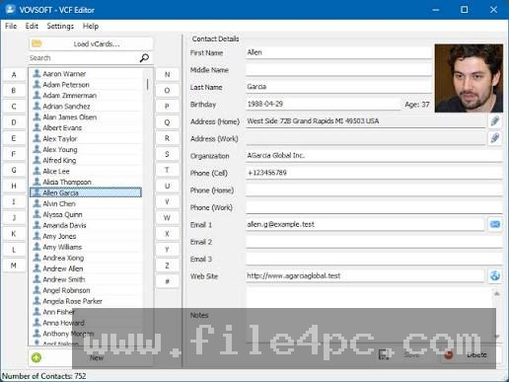Jump to contacts starting with D
The image size is (509, 382).
pos(14,122)
